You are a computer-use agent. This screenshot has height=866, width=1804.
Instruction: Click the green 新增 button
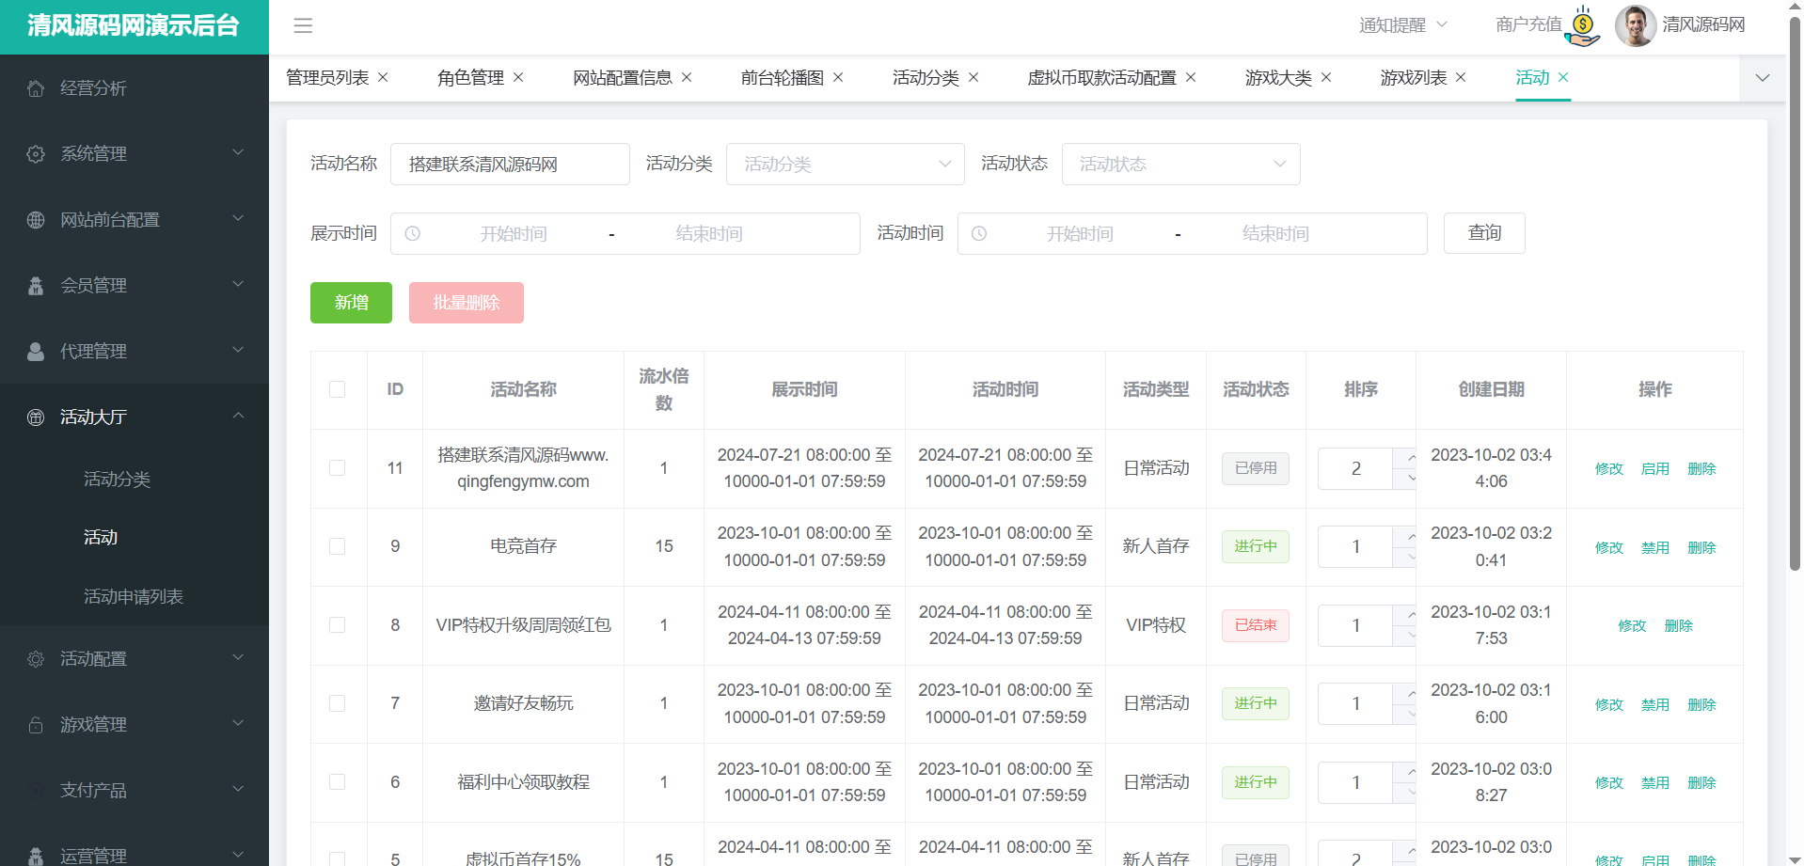351,303
